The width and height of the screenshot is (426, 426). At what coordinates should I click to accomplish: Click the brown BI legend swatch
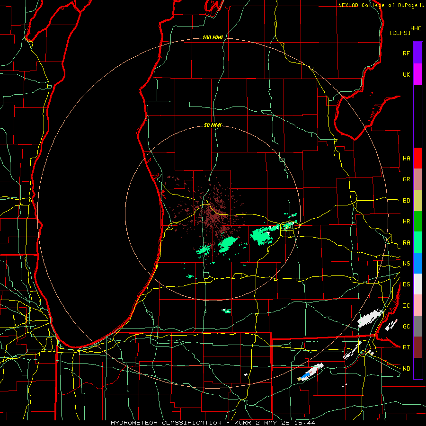point(418,347)
